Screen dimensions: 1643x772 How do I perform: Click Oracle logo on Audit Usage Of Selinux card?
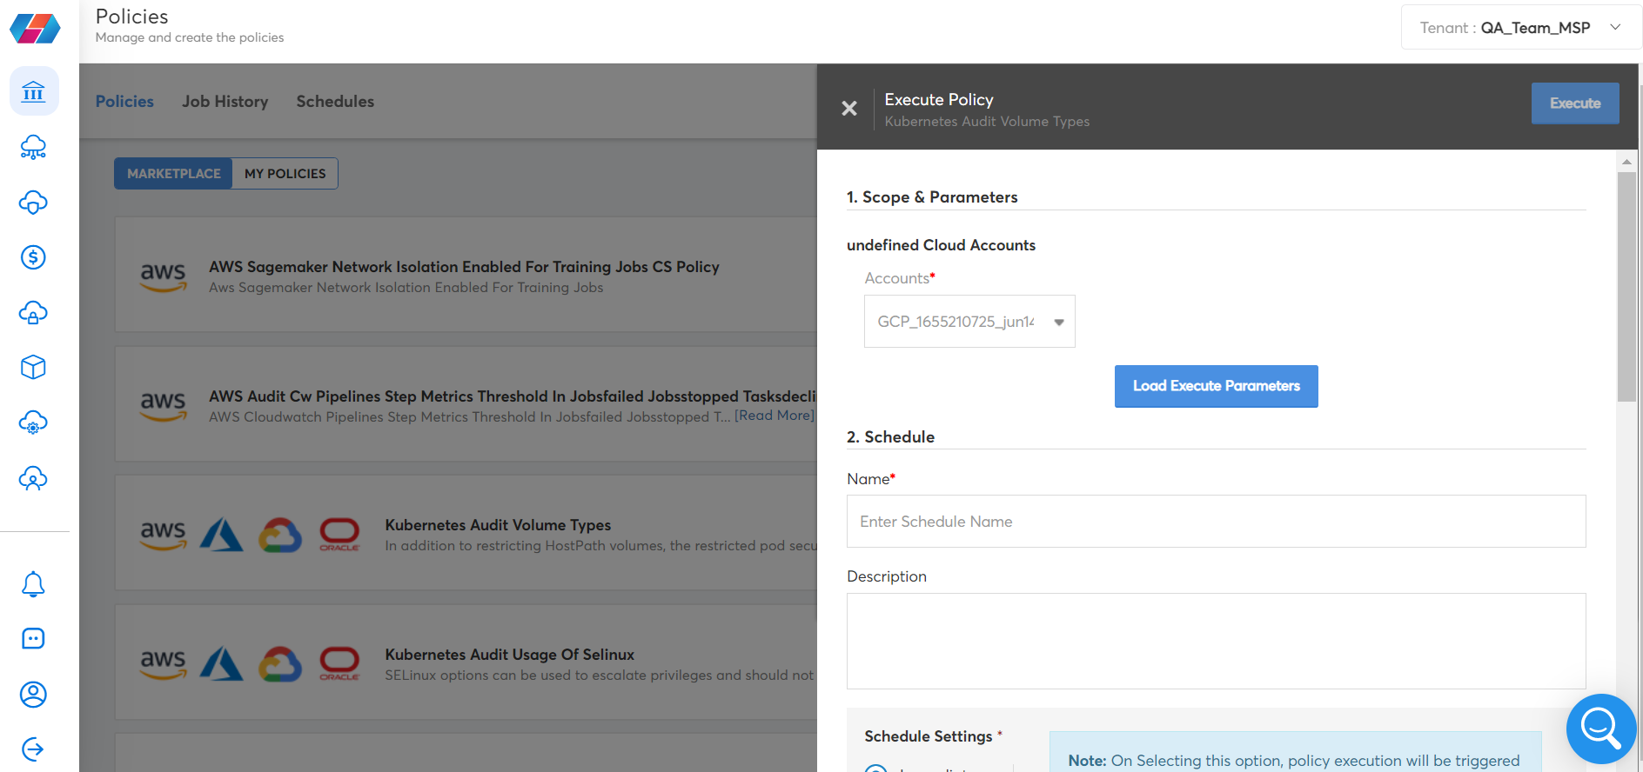pyautogui.click(x=339, y=664)
